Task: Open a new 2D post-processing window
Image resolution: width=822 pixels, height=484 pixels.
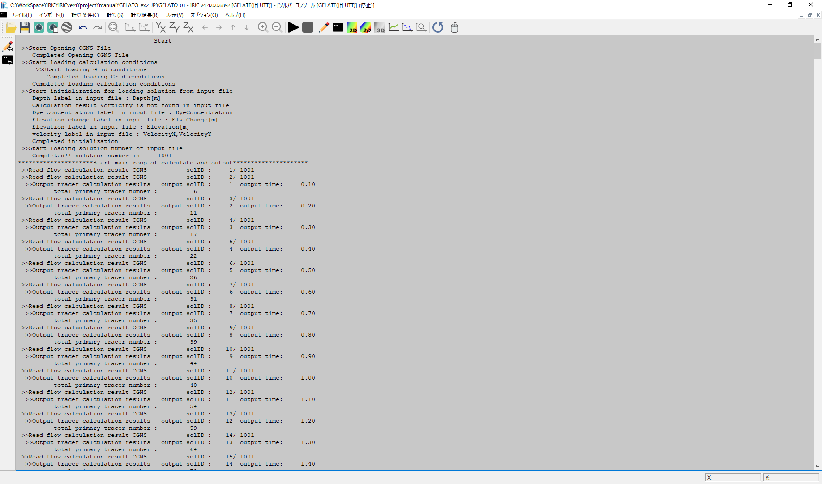Action: point(352,28)
